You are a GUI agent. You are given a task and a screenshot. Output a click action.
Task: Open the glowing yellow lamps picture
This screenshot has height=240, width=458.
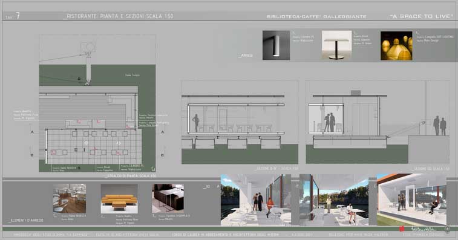point(396,46)
